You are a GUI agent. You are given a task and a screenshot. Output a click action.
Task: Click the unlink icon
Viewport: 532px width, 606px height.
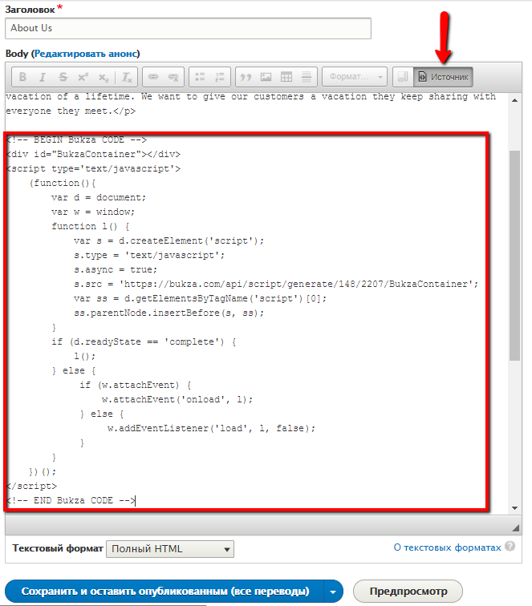pyautogui.click(x=173, y=77)
